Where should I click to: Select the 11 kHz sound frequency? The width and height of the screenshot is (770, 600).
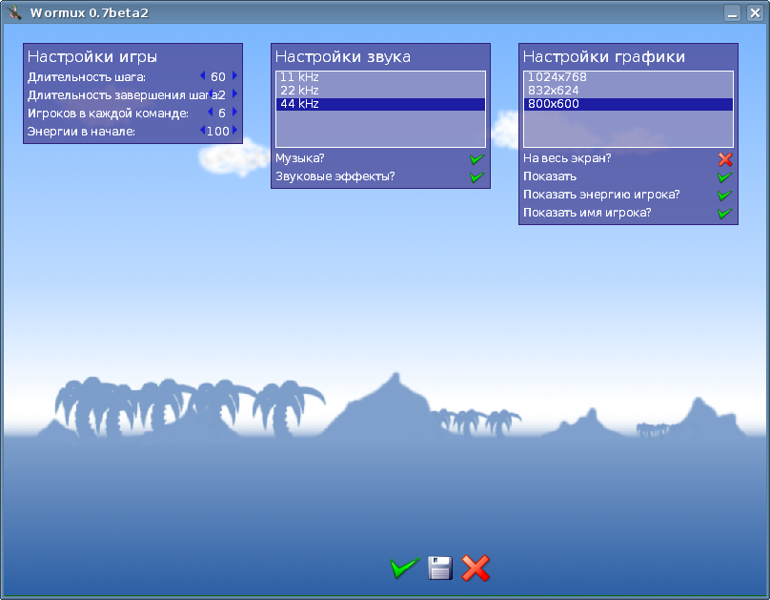point(379,77)
